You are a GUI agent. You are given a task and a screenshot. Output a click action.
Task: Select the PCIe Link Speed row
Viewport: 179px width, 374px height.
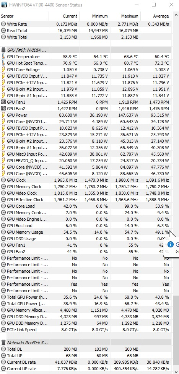(86, 330)
